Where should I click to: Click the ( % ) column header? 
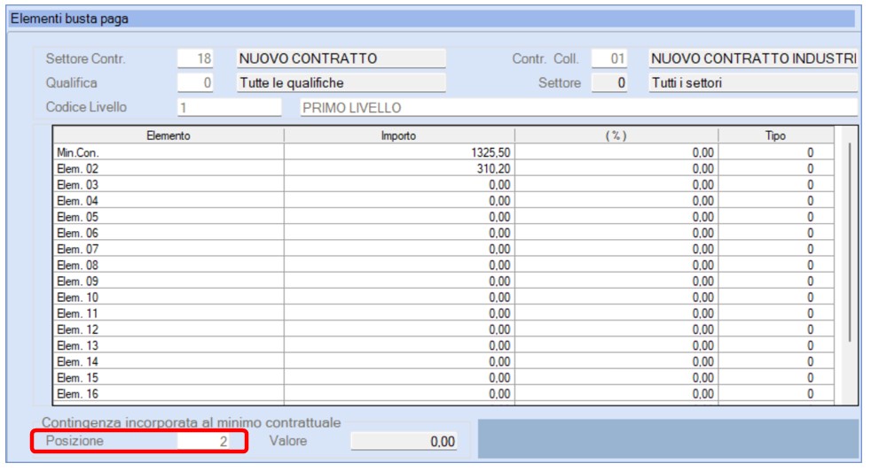tap(616, 135)
